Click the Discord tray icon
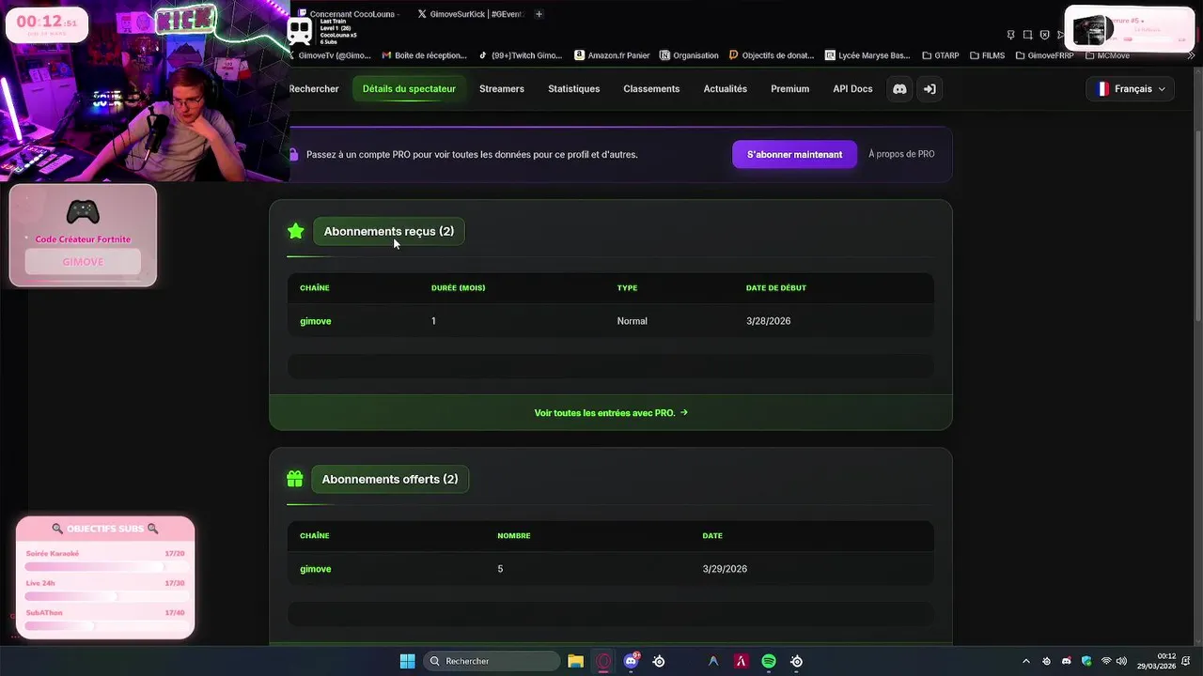 click(1066, 661)
